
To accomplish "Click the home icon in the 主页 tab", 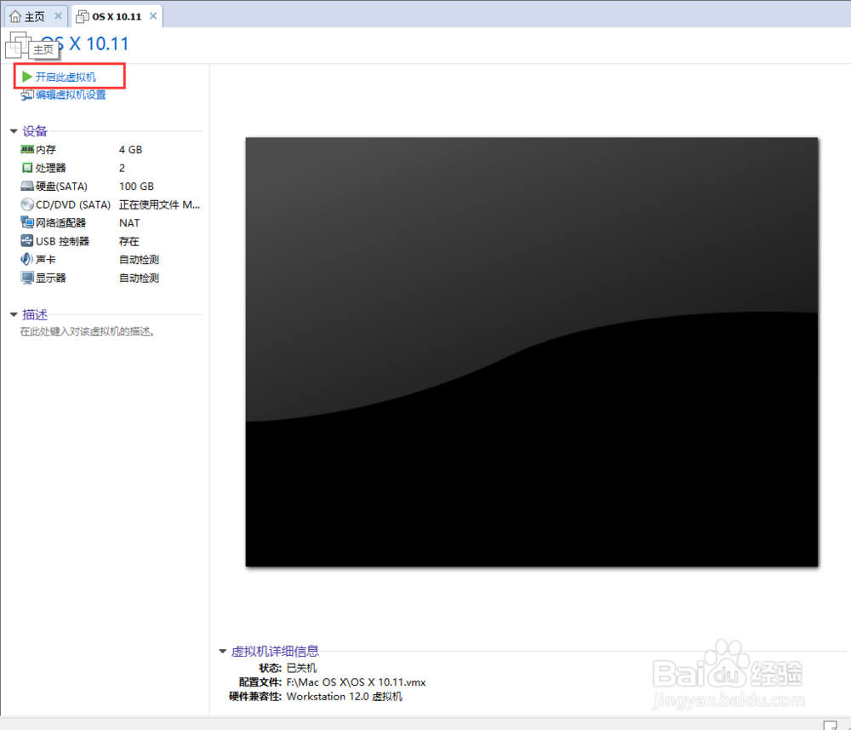I will click(x=15, y=16).
